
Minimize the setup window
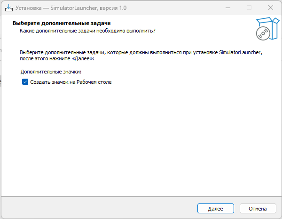point(228,8)
